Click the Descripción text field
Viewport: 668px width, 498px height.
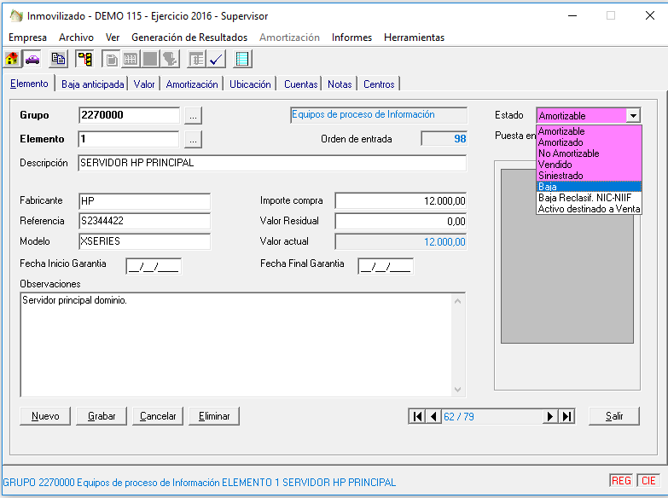[x=272, y=163]
